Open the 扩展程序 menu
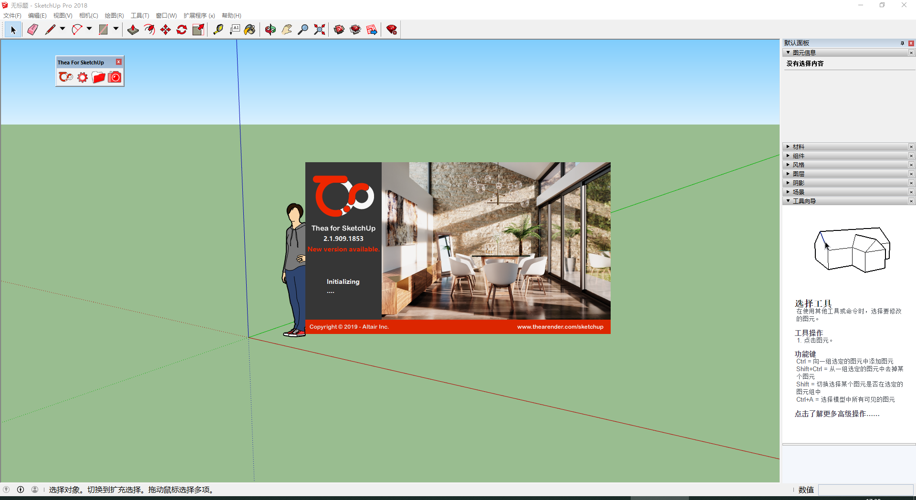The height and width of the screenshot is (500, 916). pyautogui.click(x=199, y=16)
